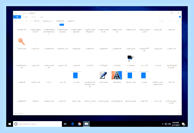Show hidden system tray icons
Image resolution: width=194 pixels, height=133 pixels.
[x=162, y=124]
